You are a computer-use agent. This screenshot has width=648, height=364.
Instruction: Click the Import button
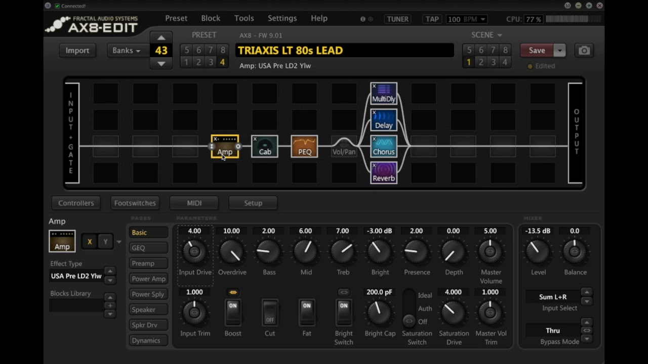pos(77,51)
